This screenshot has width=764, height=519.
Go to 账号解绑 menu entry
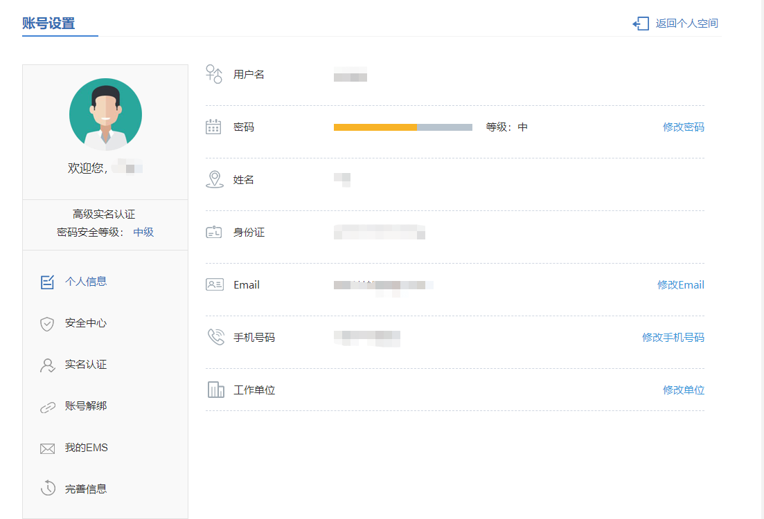(x=86, y=406)
